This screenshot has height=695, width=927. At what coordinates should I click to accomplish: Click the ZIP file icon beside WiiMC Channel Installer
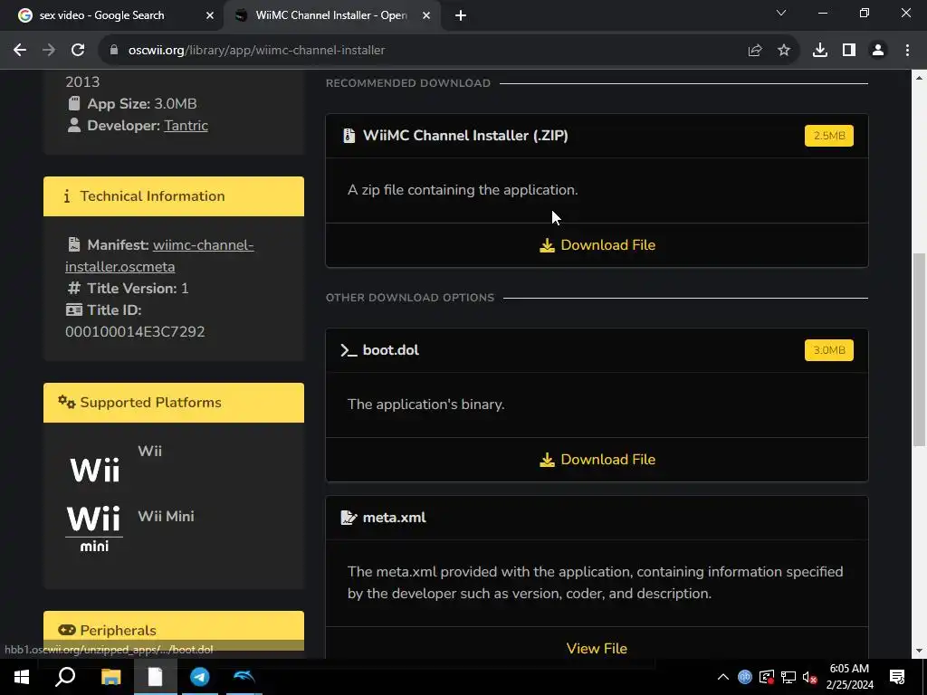point(349,136)
